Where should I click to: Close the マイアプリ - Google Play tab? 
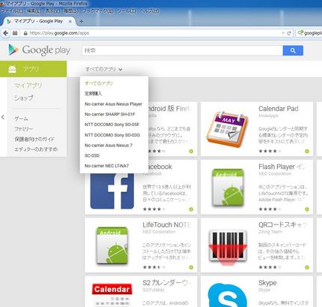[x=70, y=22]
